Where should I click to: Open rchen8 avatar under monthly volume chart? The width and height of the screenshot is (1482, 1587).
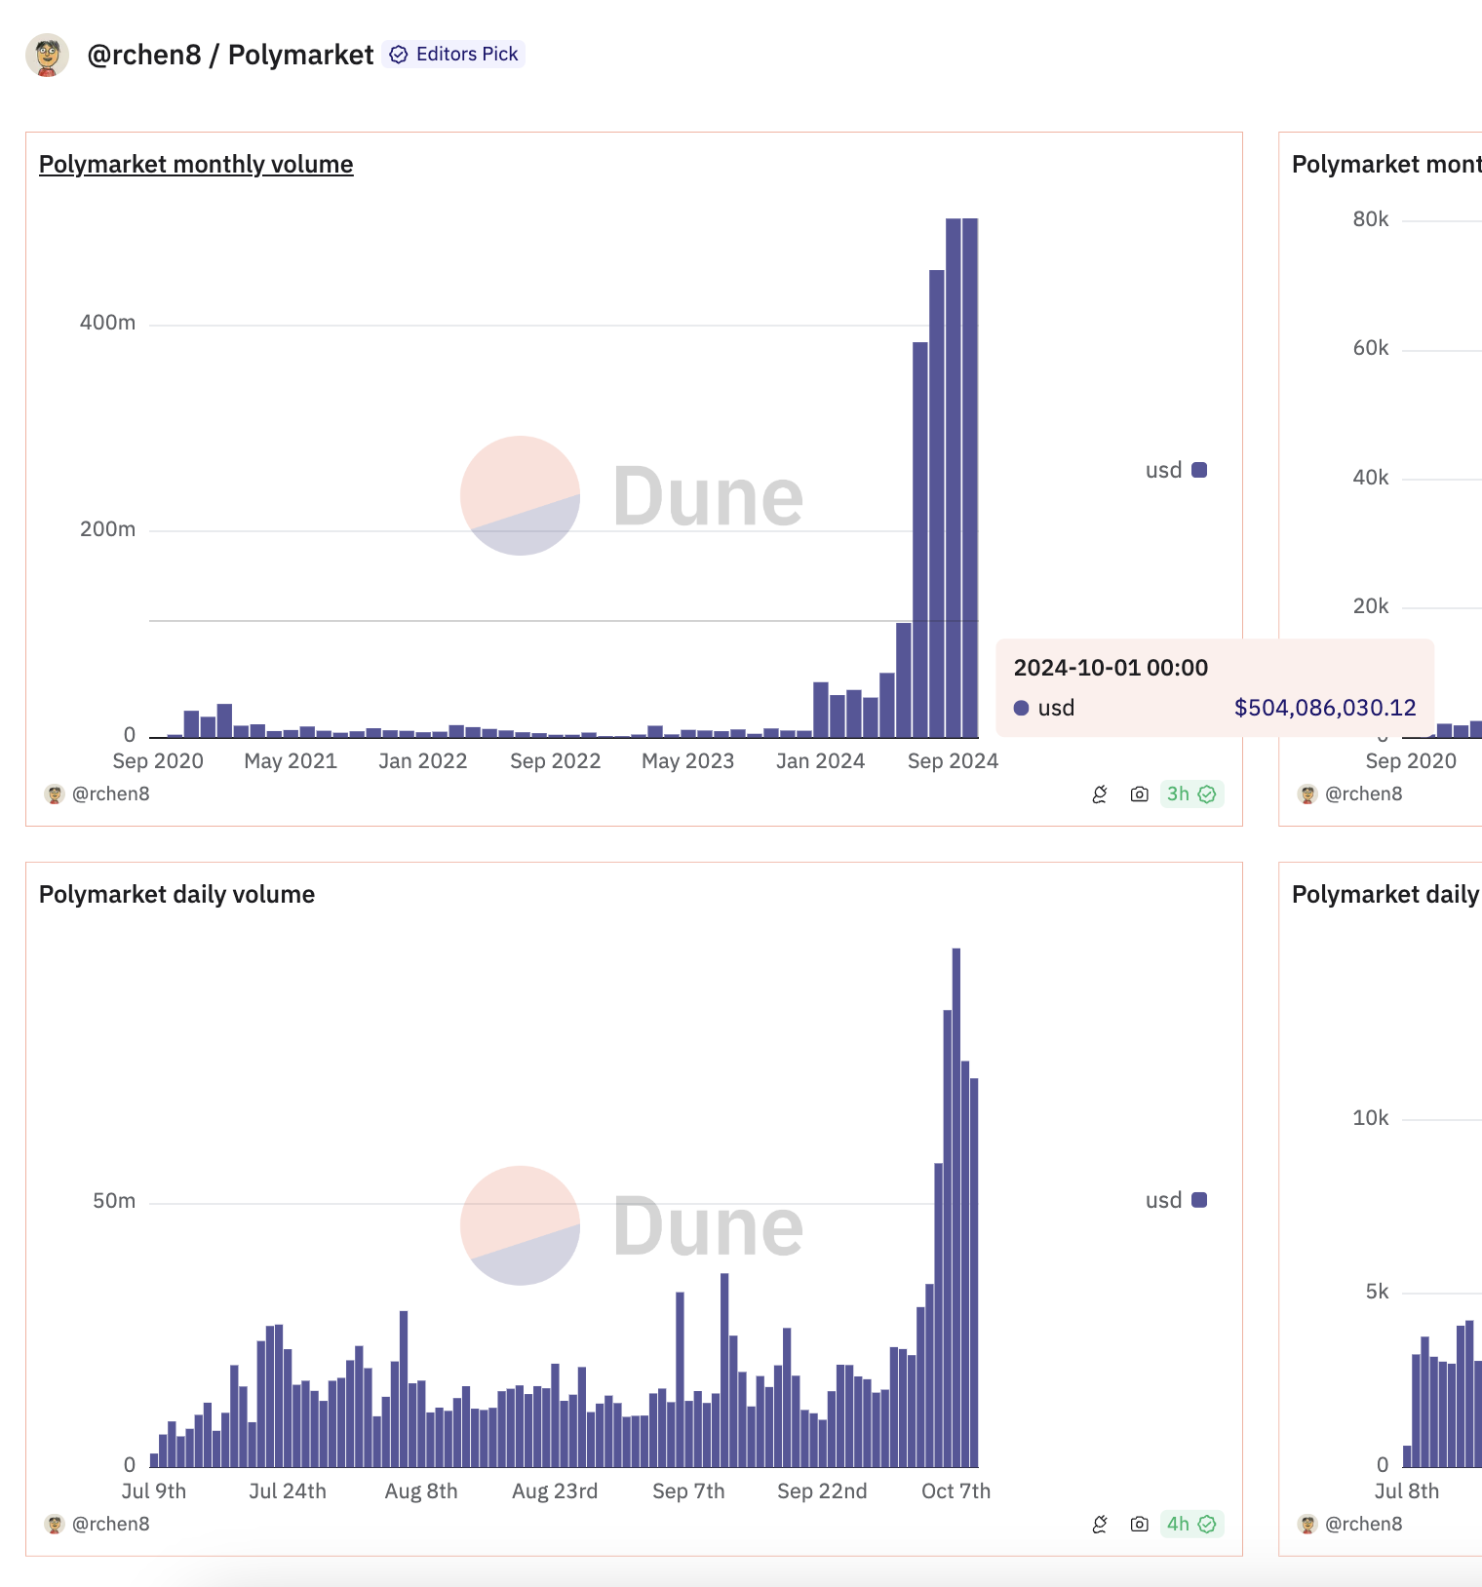55,794
